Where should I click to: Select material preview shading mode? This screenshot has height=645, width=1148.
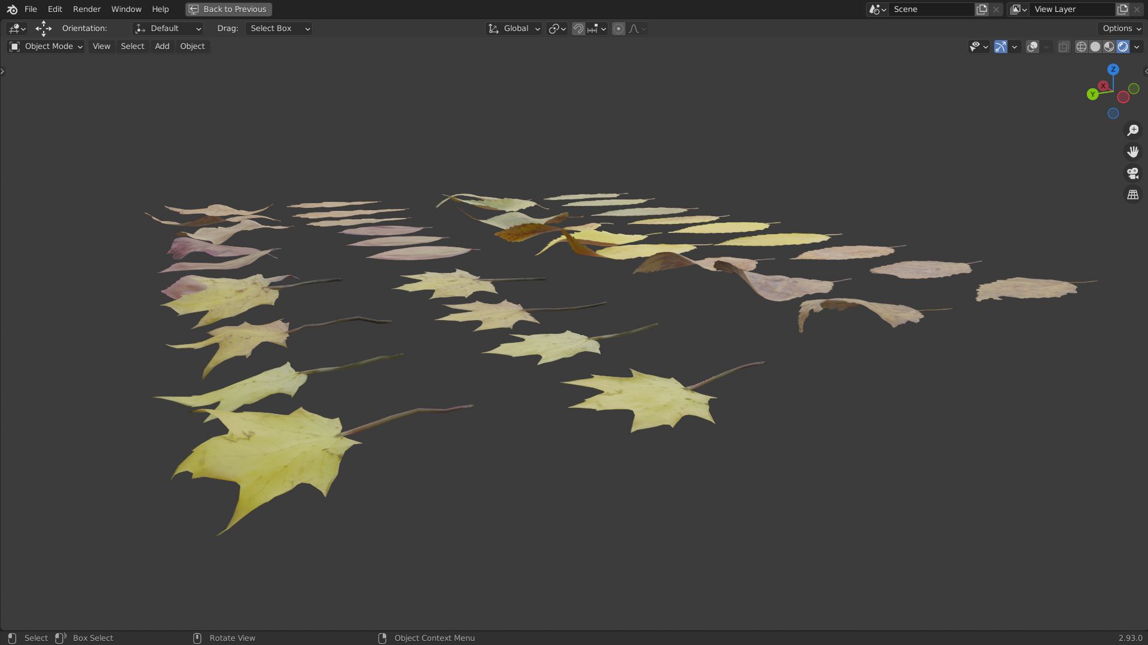(x=1109, y=47)
